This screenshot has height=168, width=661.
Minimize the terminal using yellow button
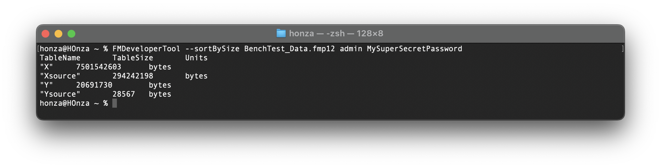click(58, 34)
